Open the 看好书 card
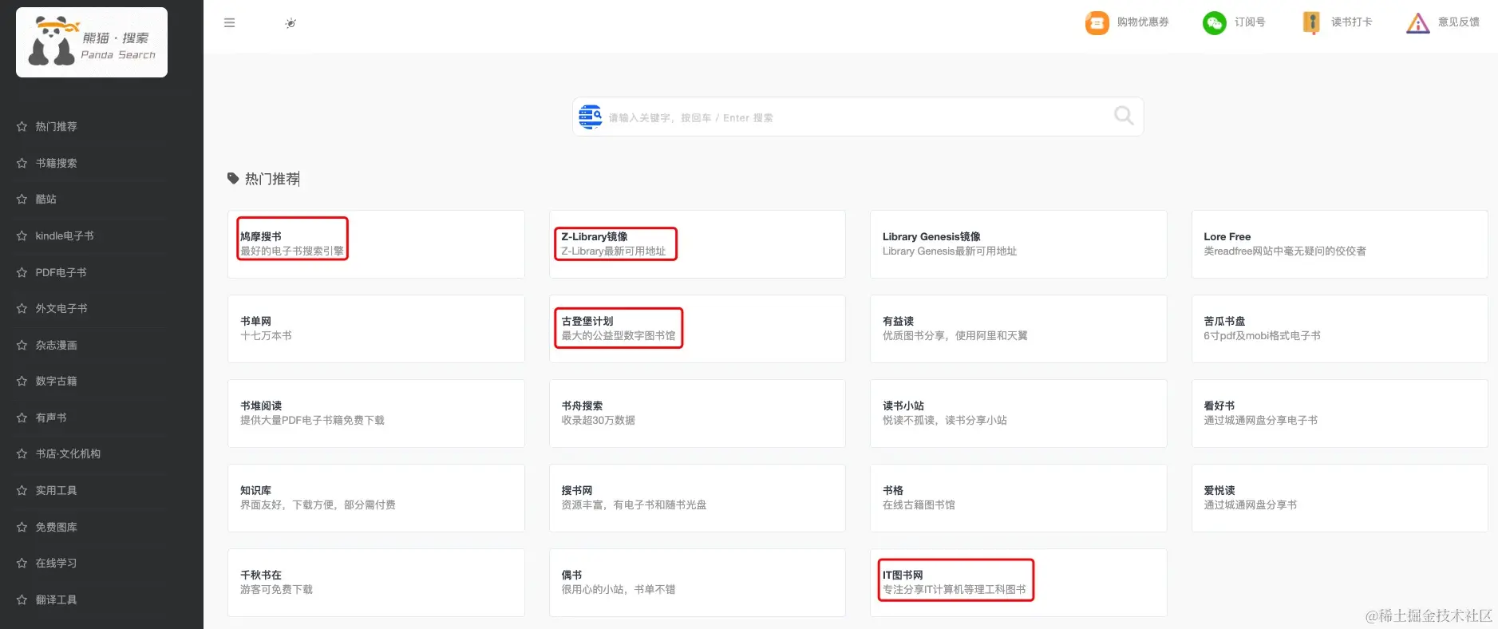Viewport: 1498px width, 629px height. 1339,413
